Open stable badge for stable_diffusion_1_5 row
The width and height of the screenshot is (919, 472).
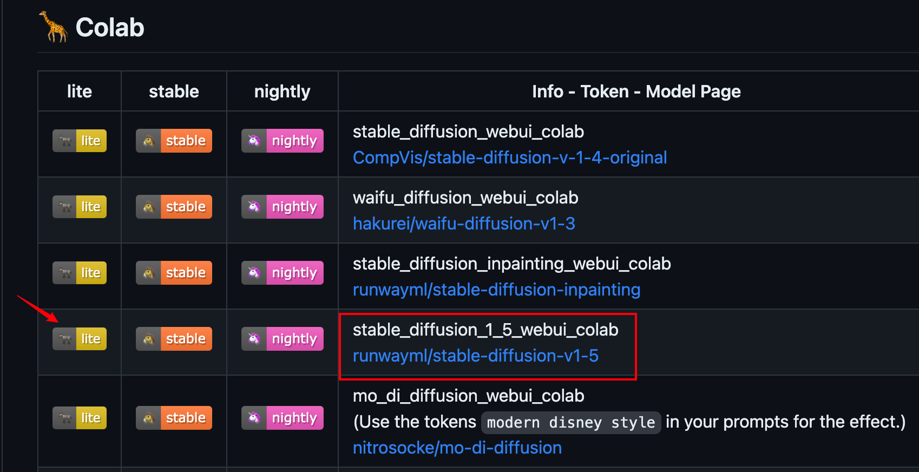(x=174, y=339)
